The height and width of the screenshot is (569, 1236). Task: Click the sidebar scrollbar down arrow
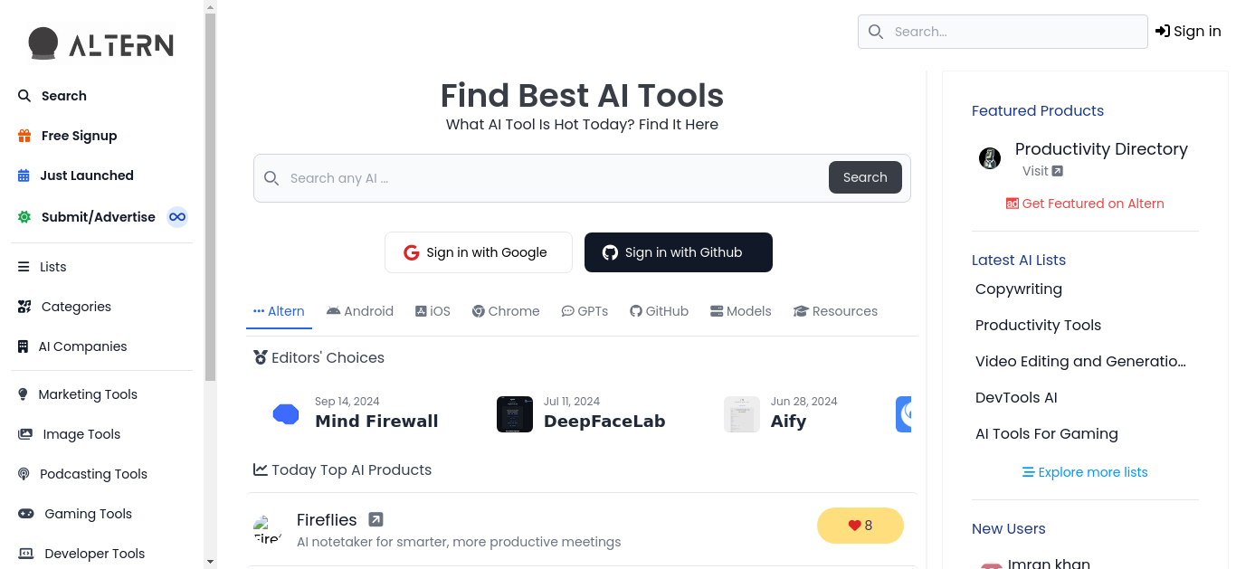click(x=211, y=562)
